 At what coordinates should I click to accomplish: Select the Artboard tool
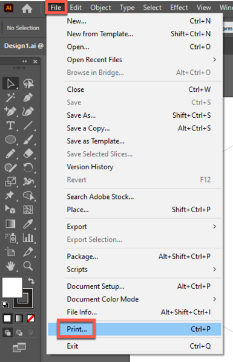coord(10,252)
